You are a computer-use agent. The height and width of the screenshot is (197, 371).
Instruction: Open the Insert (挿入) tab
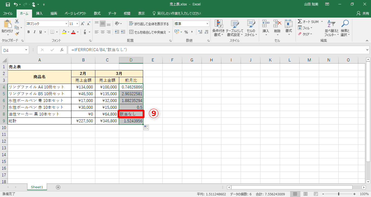tap(39, 13)
